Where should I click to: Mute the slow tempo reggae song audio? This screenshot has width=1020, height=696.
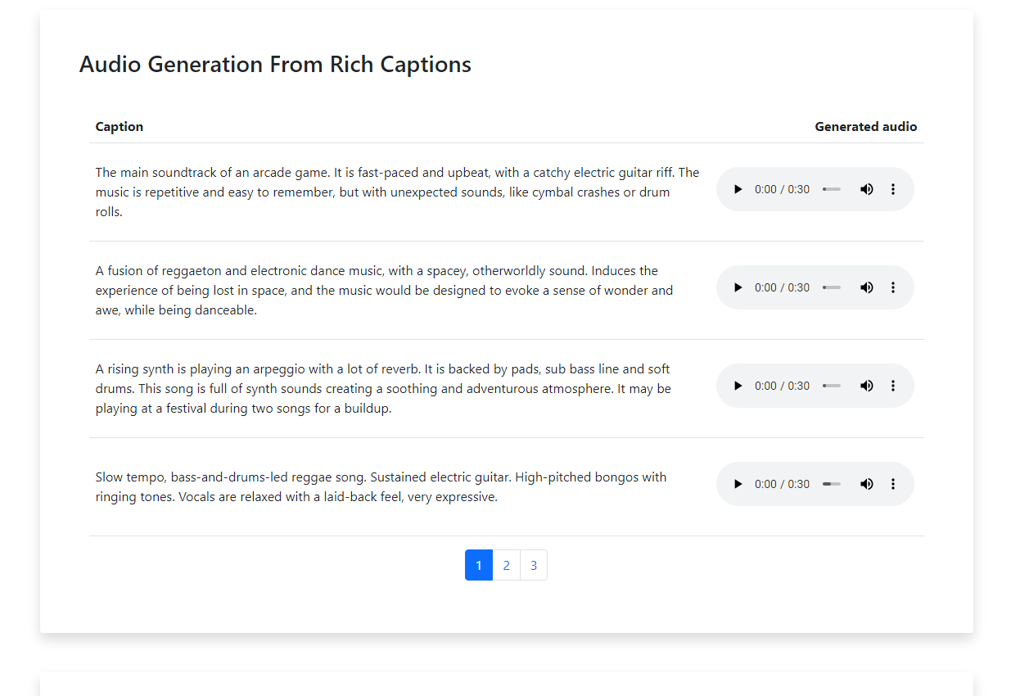pos(866,484)
